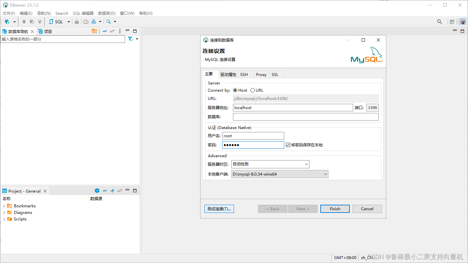The image size is (468, 263).
Task: Open the 窗口(W) menu
Action: click(x=127, y=13)
